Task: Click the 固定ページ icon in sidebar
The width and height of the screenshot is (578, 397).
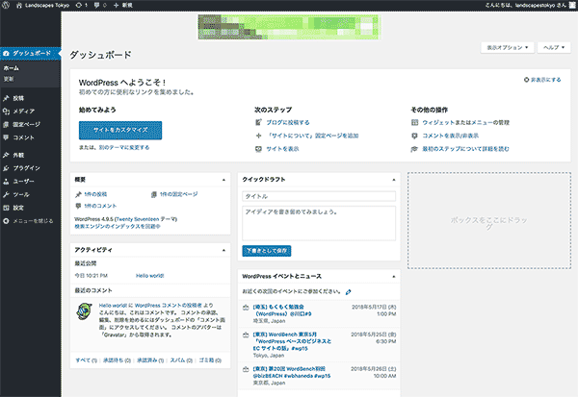Action: (x=6, y=124)
